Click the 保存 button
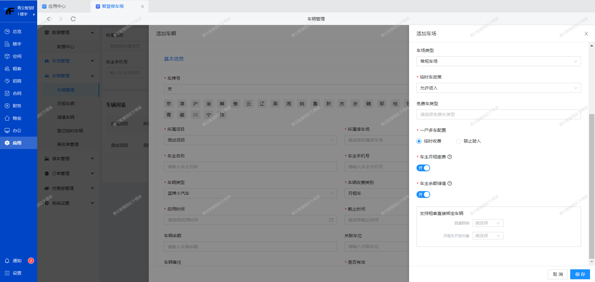 tap(580, 274)
